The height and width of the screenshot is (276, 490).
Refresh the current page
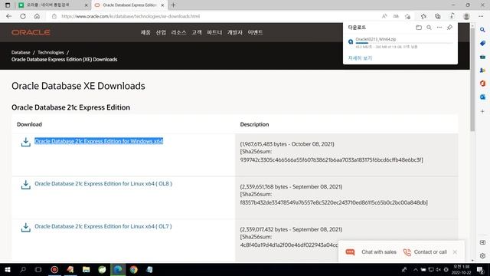pos(23,16)
